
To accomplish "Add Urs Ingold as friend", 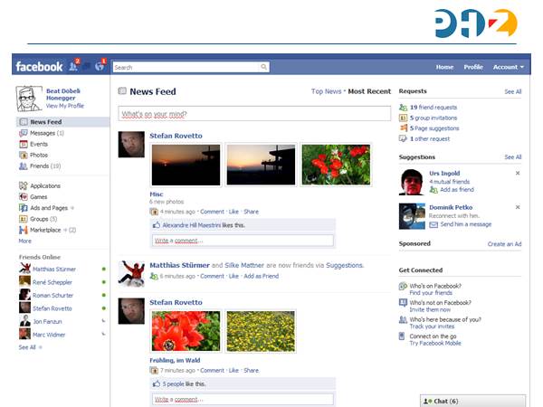I will tap(457, 190).
